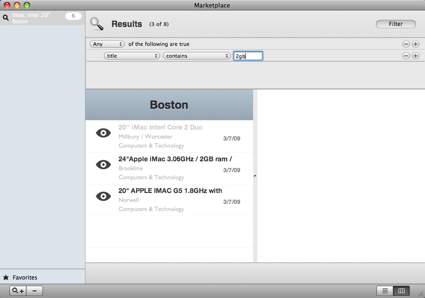Image resolution: width=425 pixels, height=298 pixels.
Task: Click the Favorites star icon
Action: click(x=6, y=277)
